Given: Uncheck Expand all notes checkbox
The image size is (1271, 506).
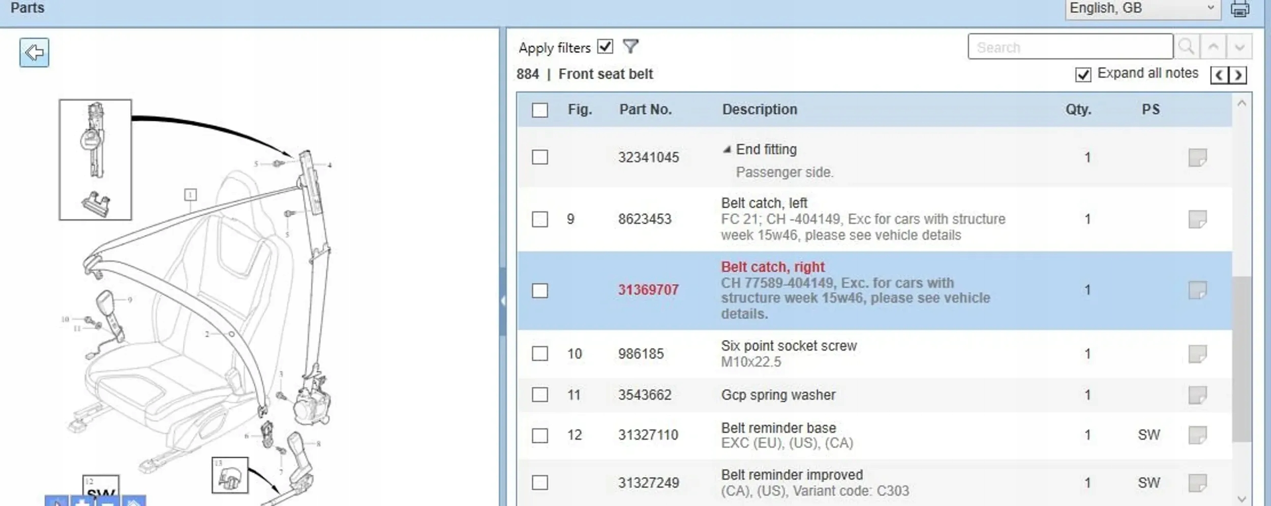Looking at the screenshot, I should 1083,75.
